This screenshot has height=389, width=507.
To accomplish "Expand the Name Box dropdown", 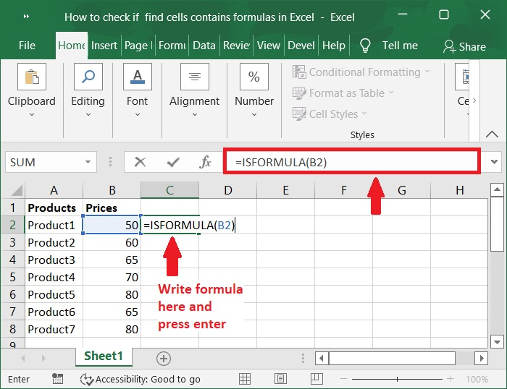I will tap(88, 162).
